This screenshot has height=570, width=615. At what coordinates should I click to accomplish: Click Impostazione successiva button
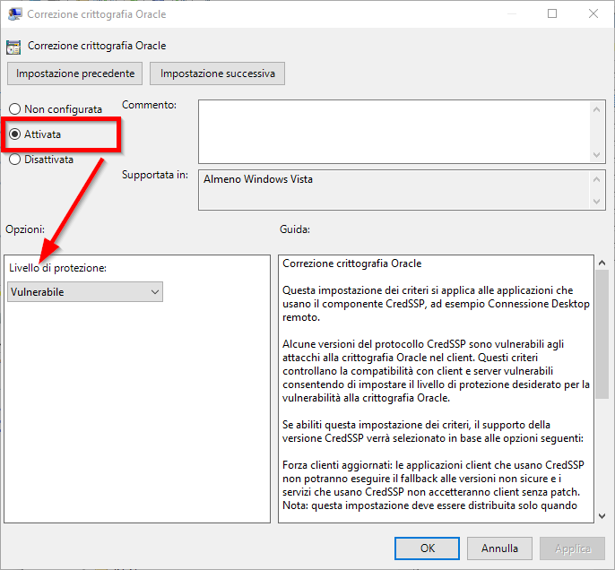(217, 73)
